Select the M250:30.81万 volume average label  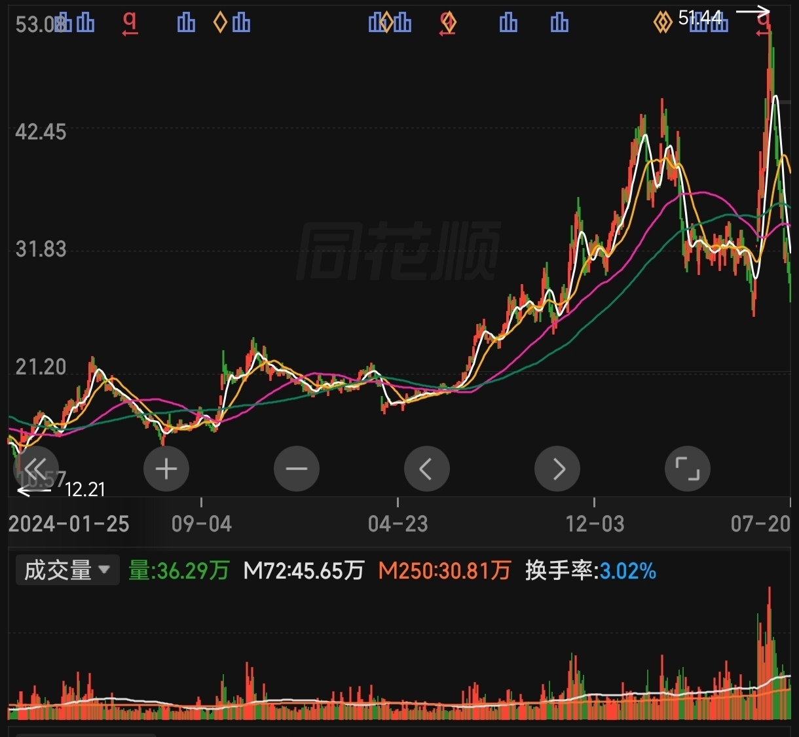(445, 571)
